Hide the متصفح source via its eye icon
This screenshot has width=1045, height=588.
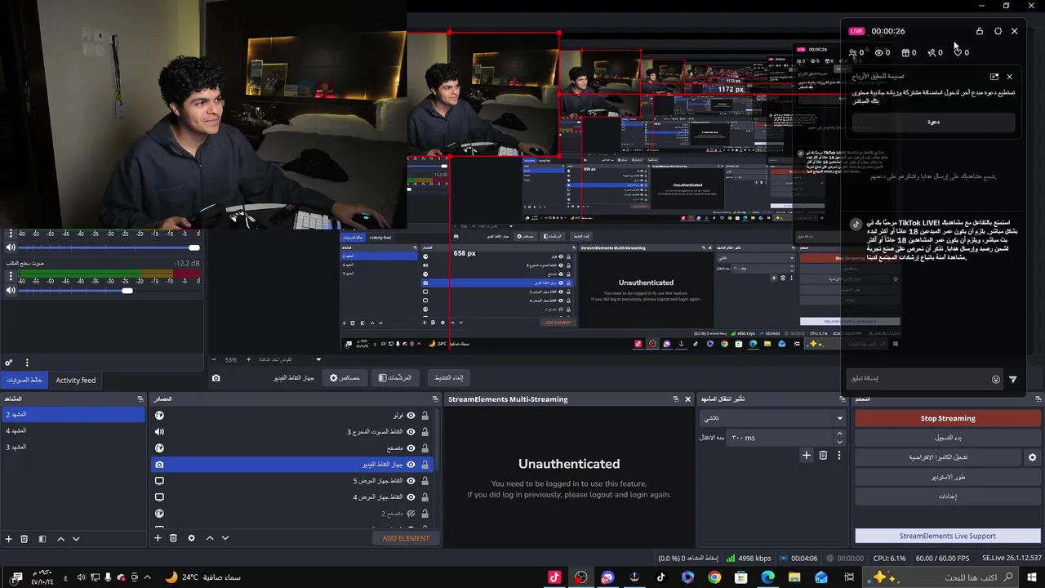click(411, 448)
